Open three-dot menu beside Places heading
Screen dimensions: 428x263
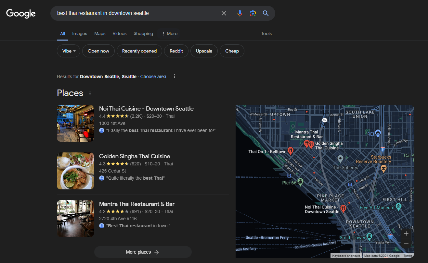pyautogui.click(x=90, y=93)
